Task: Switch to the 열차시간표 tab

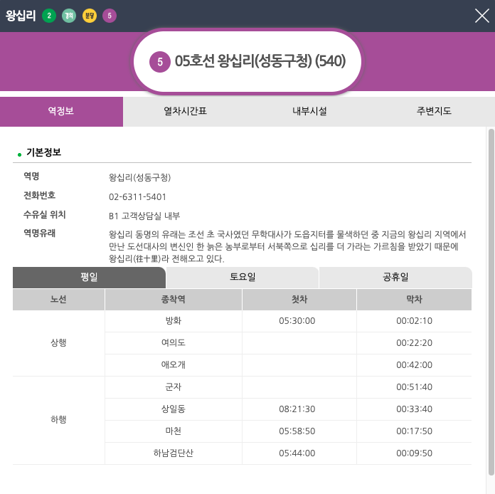Action: click(185, 112)
